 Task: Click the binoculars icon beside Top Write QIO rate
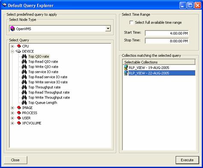click(24, 67)
